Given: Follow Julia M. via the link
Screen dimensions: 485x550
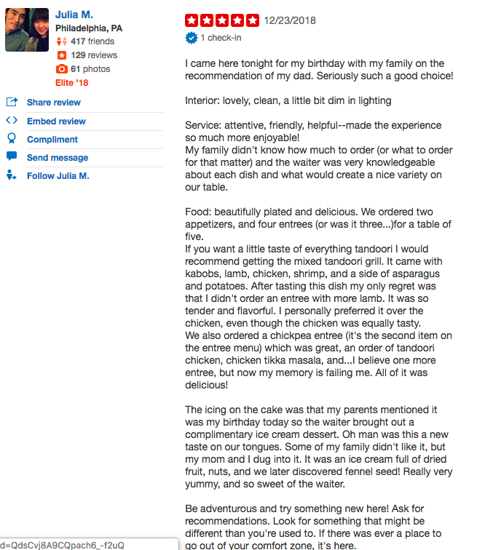Looking at the screenshot, I should [58, 176].
